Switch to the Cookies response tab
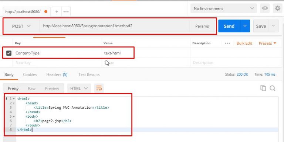The image size is (284, 142). [30, 75]
